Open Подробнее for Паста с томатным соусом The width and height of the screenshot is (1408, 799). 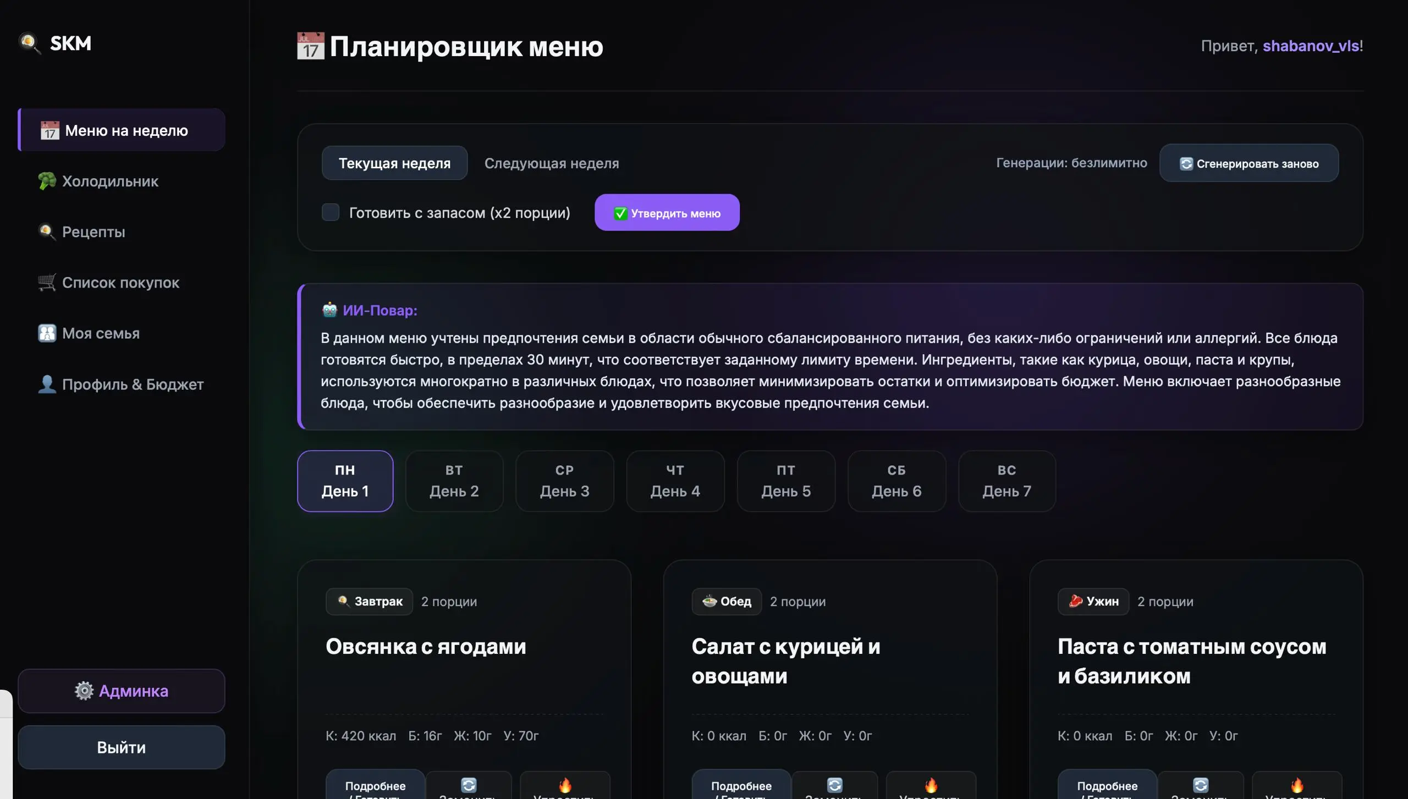[1107, 785]
